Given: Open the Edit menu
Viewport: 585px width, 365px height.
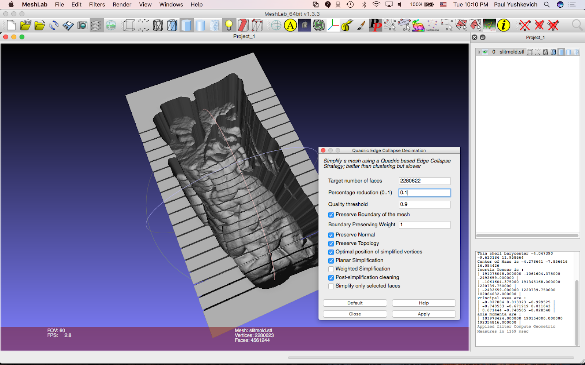Looking at the screenshot, I should click(x=76, y=4).
